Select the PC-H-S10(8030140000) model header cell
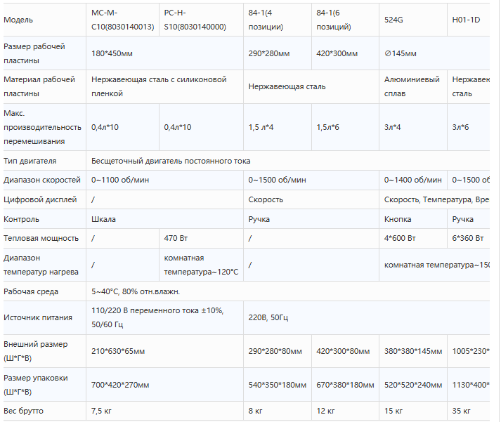Screen dimensions: 501x422 (x=201, y=20)
